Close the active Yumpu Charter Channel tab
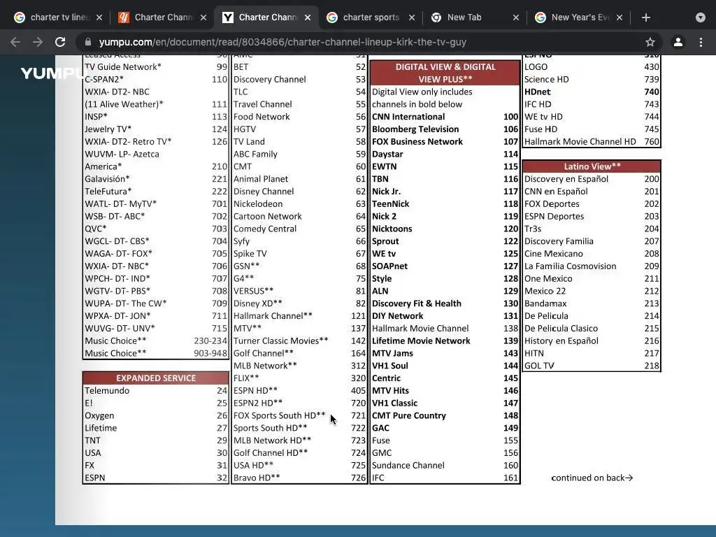The width and height of the screenshot is (716, 537). (x=308, y=17)
